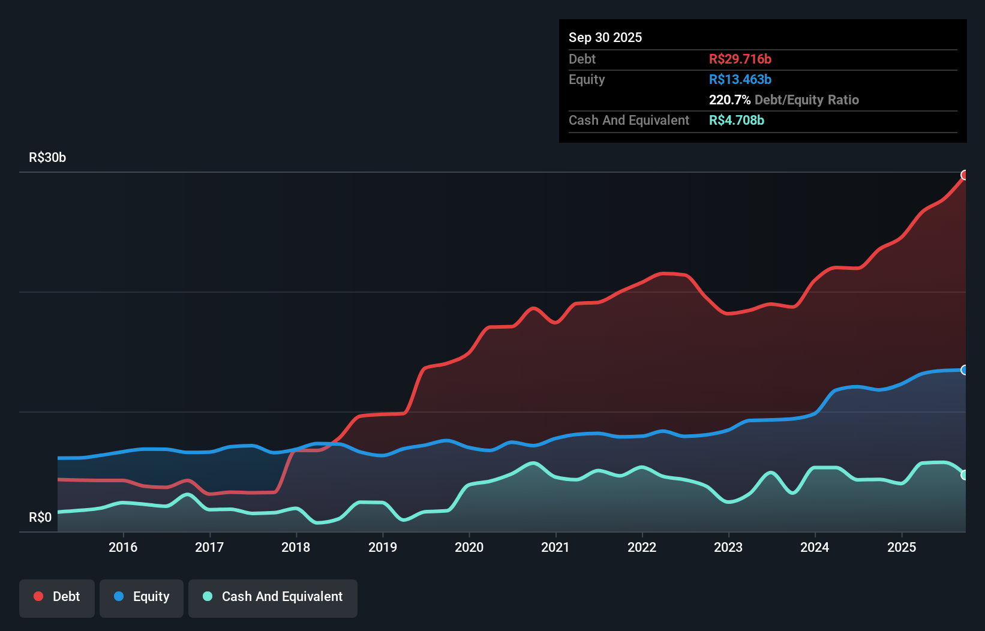This screenshot has height=631, width=985.
Task: Click the teal Cash endpoint marker
Action: [965, 475]
